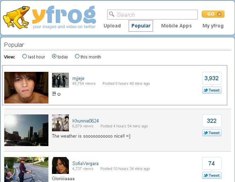The width and height of the screenshot is (235, 182).
Task: Click the 'your images and video on twitter' tagline
Action: point(64,26)
